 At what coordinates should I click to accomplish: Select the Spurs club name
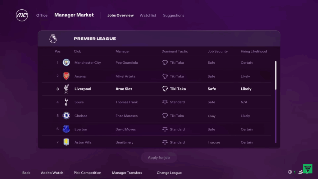point(79,102)
